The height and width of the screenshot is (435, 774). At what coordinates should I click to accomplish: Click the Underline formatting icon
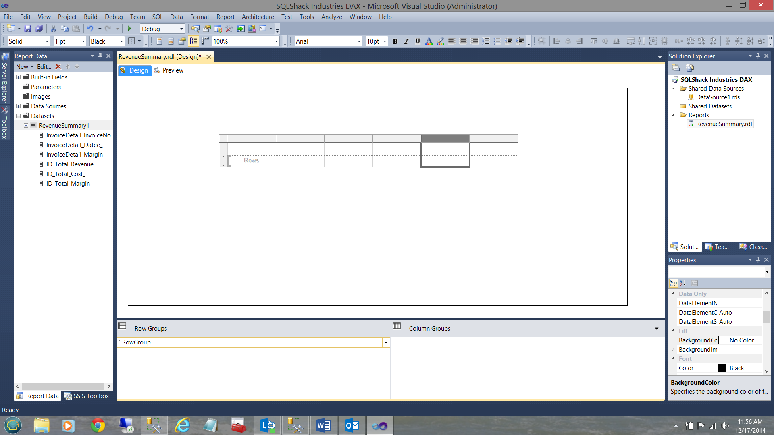tap(418, 41)
